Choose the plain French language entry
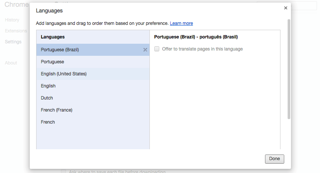320x173 pixels. point(48,122)
